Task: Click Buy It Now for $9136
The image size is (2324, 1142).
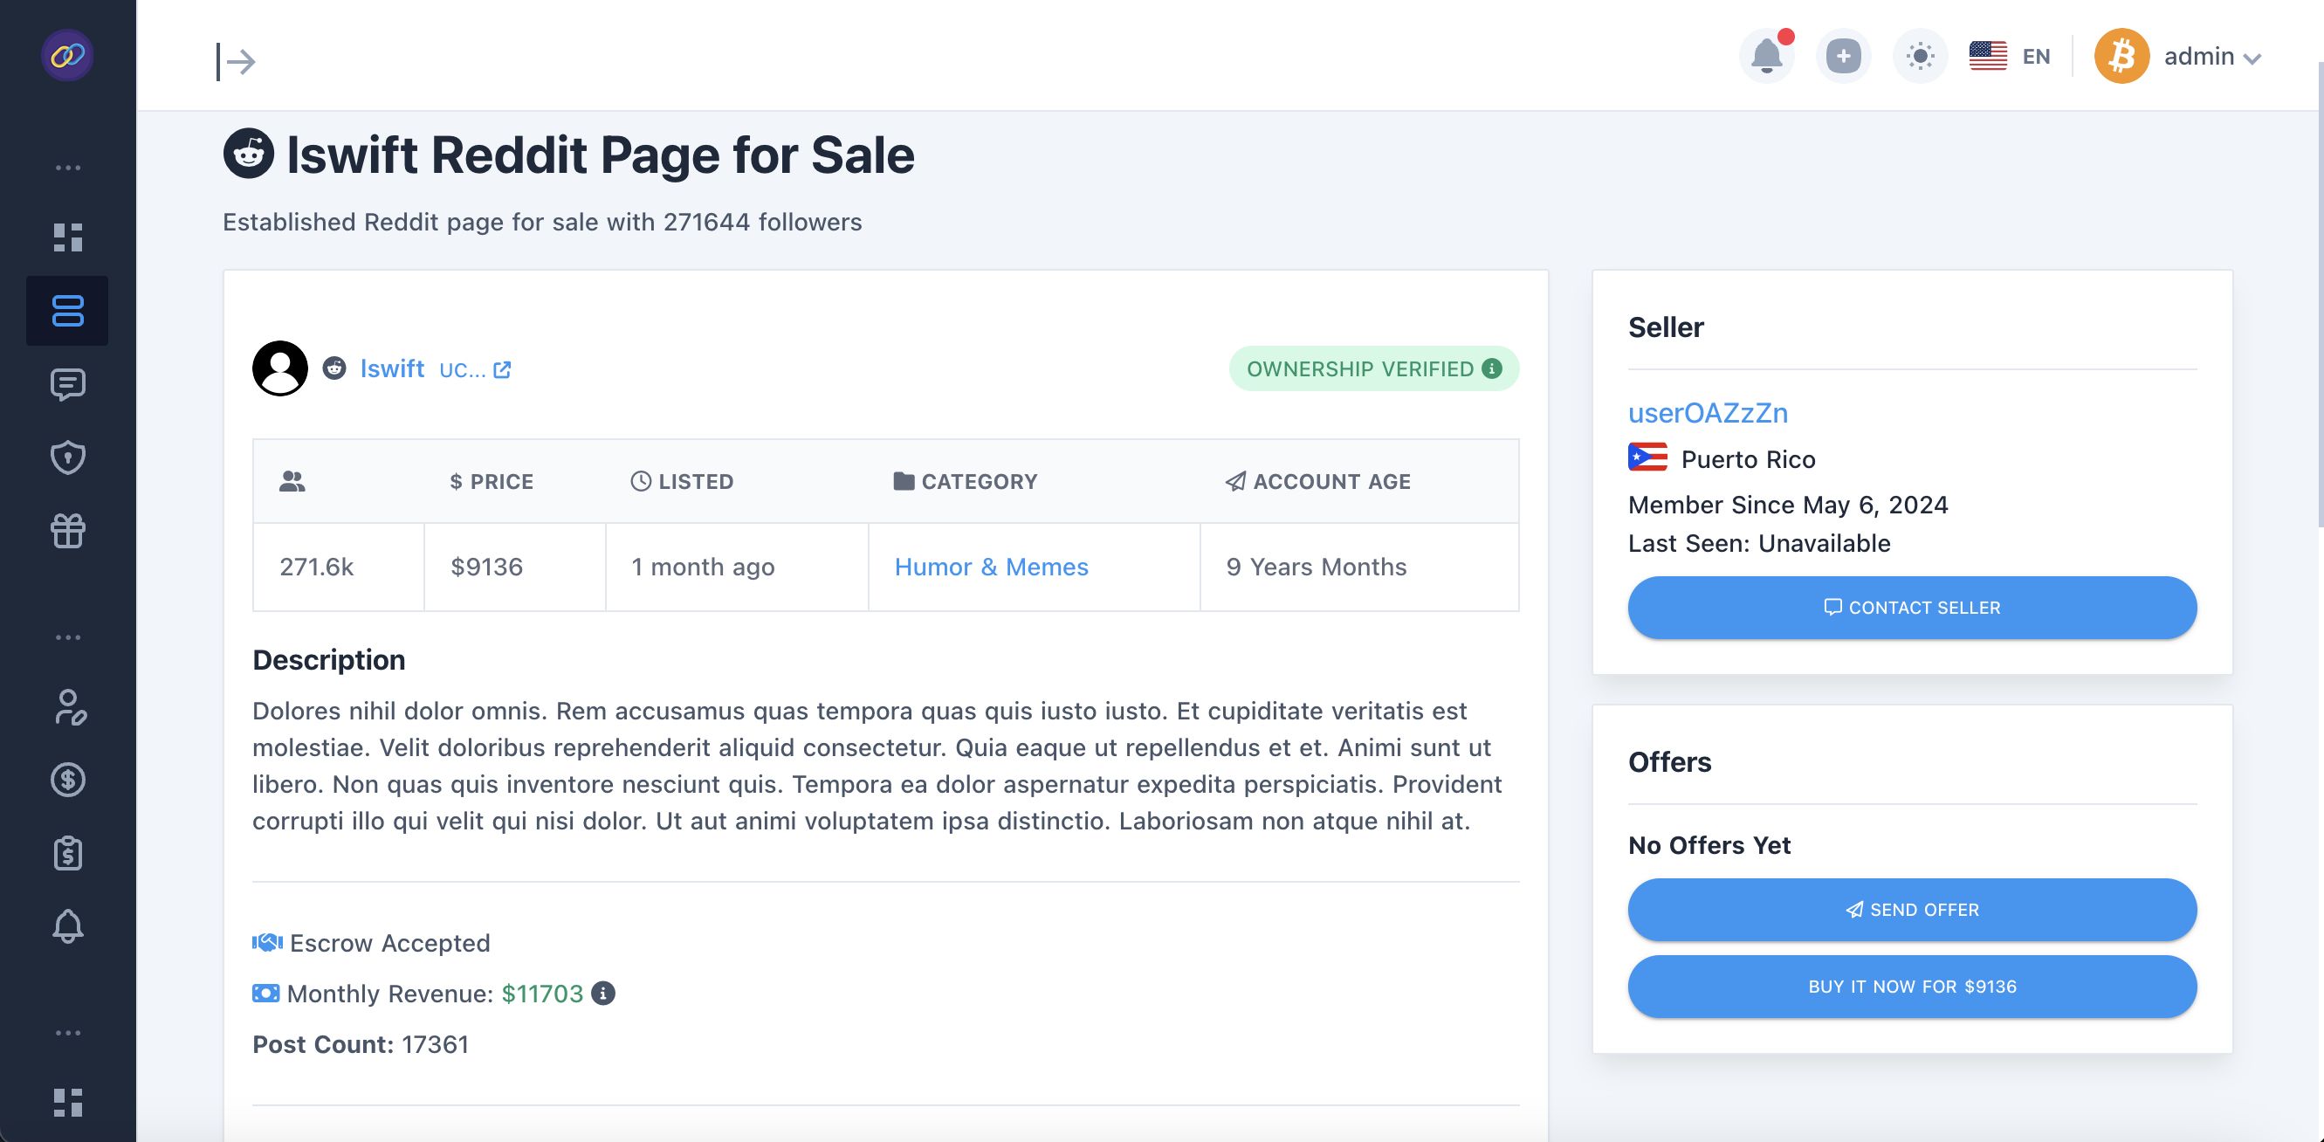Action: click(x=1912, y=986)
